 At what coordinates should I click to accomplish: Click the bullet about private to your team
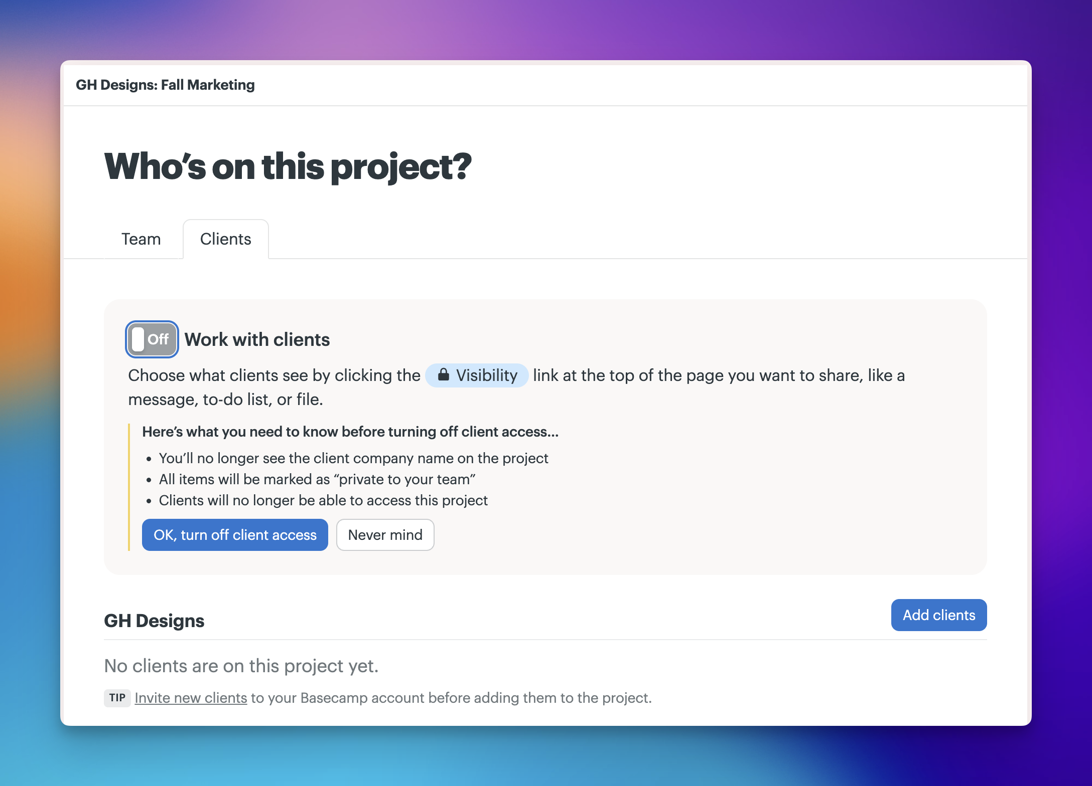pyautogui.click(x=317, y=479)
